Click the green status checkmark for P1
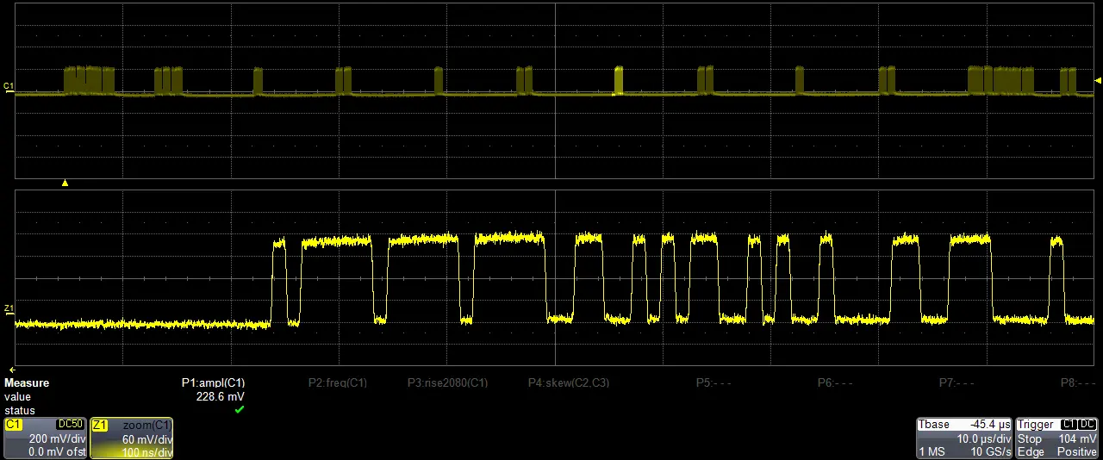The width and height of the screenshot is (1103, 460). [x=240, y=410]
